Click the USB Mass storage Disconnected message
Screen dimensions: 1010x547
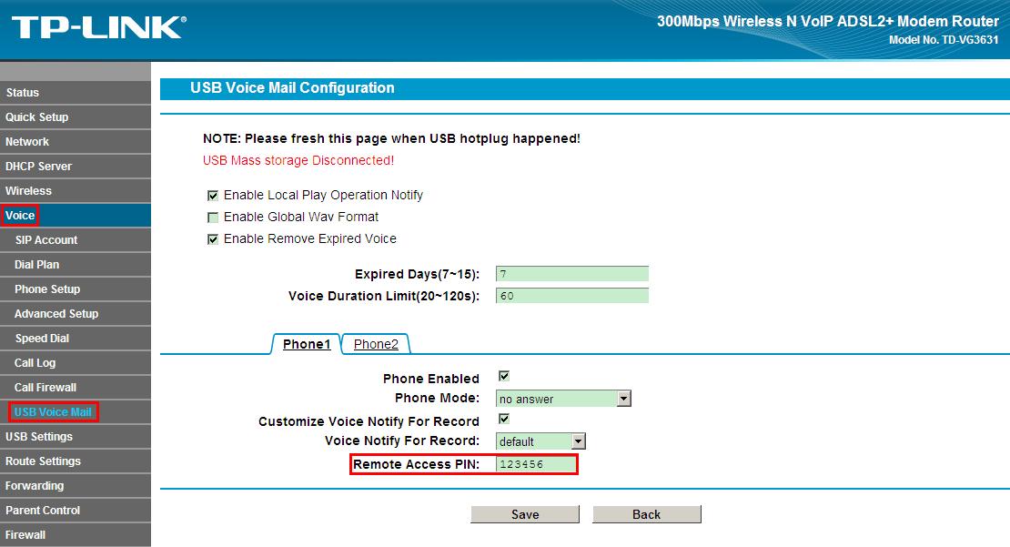(x=298, y=160)
